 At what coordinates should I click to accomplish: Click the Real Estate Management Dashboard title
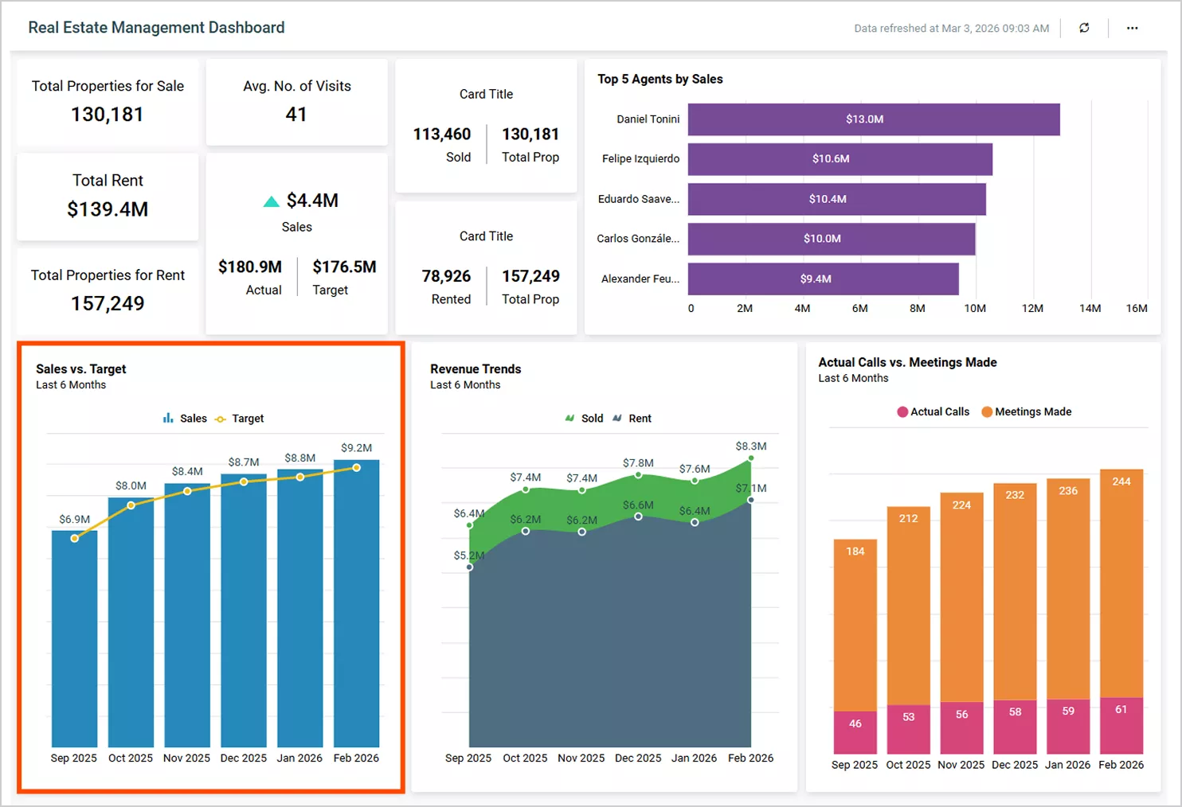(x=156, y=28)
